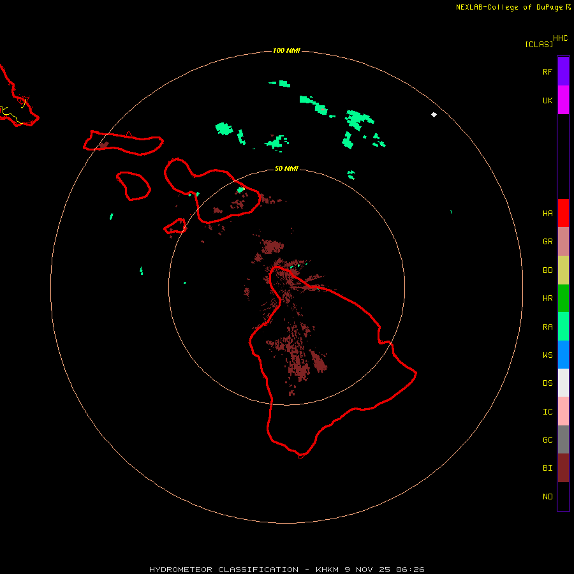Viewport: 574px width, 574px height.
Task: Click the [CLAS] units label
Action: click(x=539, y=44)
